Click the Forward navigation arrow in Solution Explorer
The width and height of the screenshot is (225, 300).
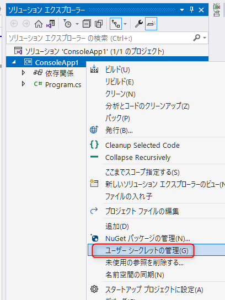(x=26, y=24)
